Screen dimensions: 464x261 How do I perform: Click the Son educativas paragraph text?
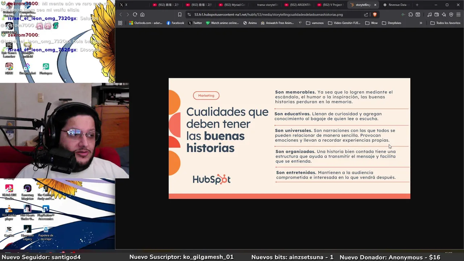click(x=328, y=116)
